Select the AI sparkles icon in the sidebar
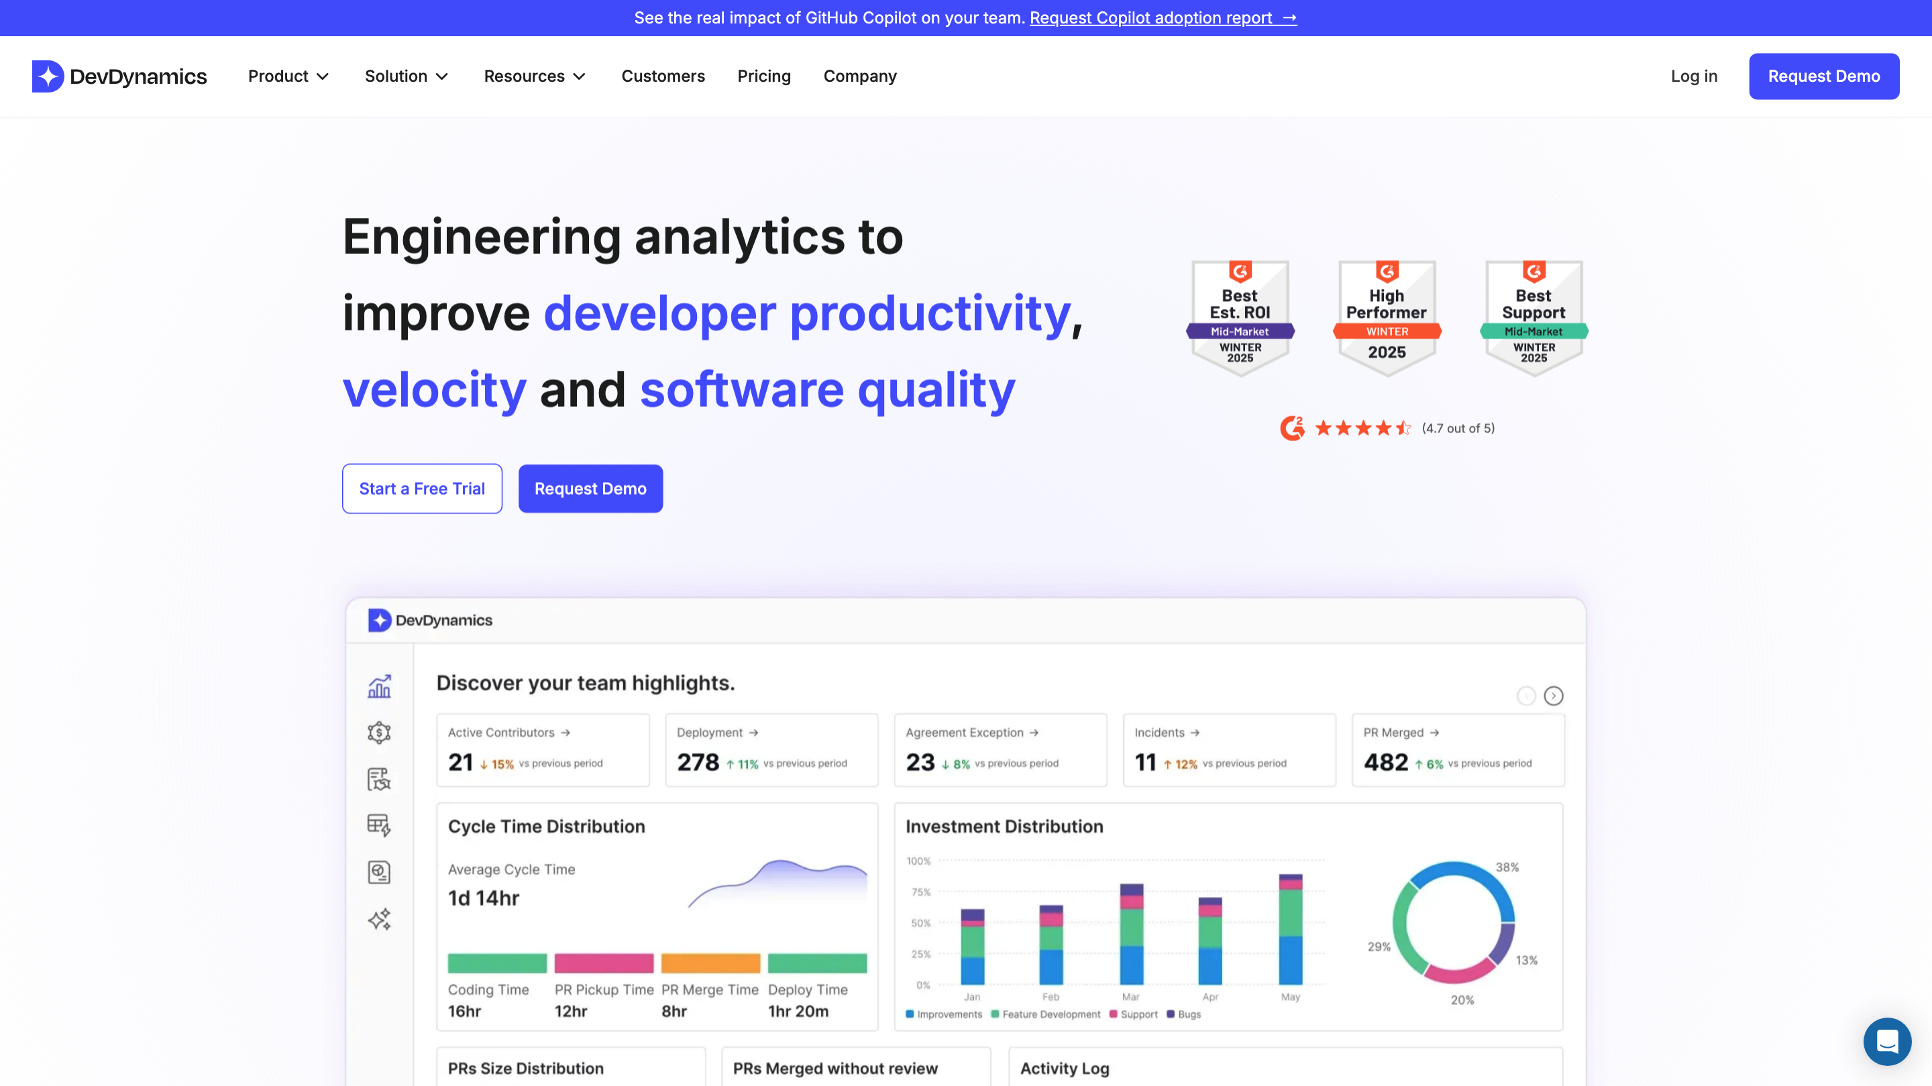The height and width of the screenshot is (1086, 1932). click(380, 920)
